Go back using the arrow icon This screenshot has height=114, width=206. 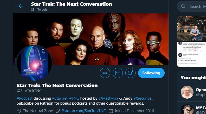tap(21, 6)
